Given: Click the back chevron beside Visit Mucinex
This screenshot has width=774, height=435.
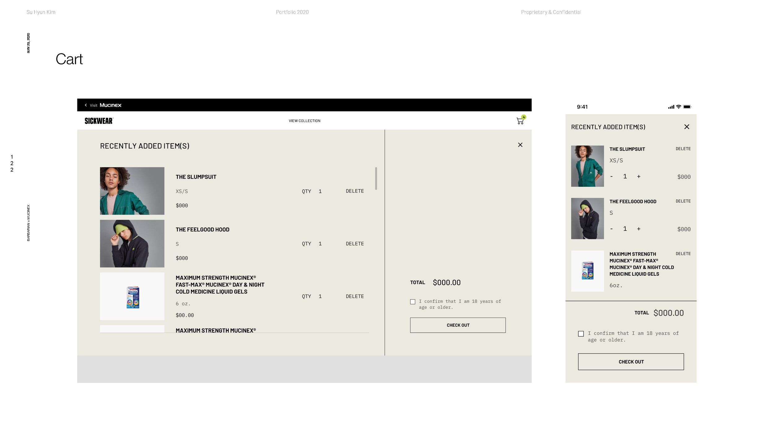Looking at the screenshot, I should 86,105.
